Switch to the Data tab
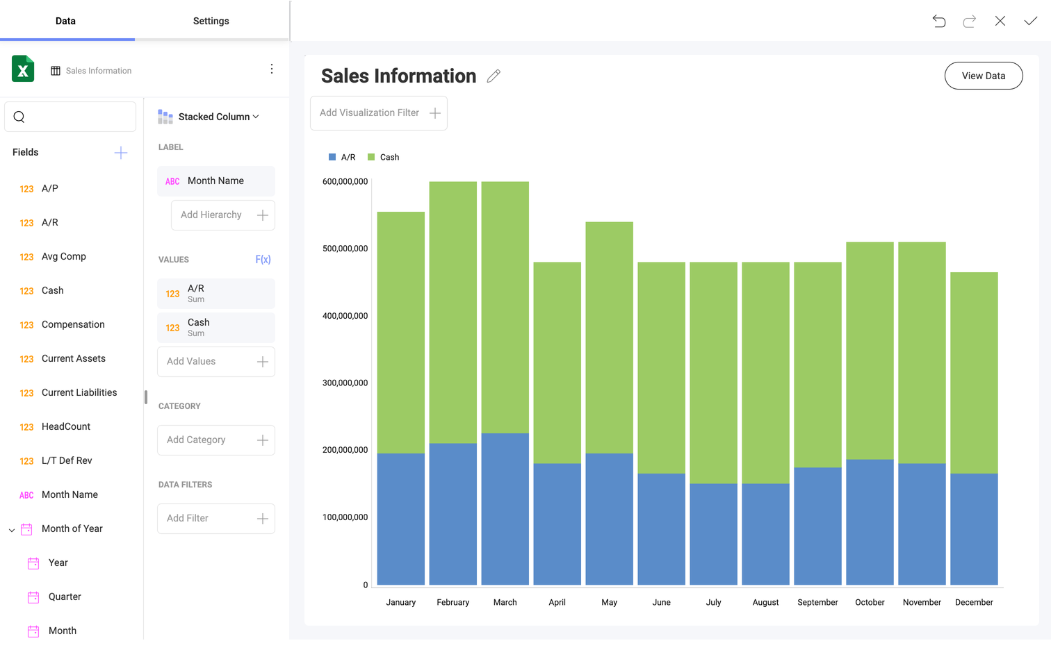 click(65, 21)
